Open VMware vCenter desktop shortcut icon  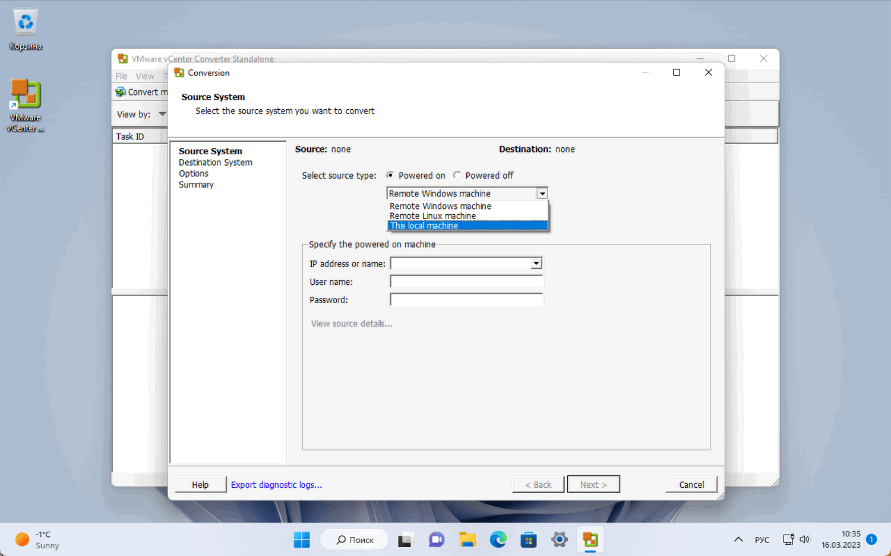point(26,105)
